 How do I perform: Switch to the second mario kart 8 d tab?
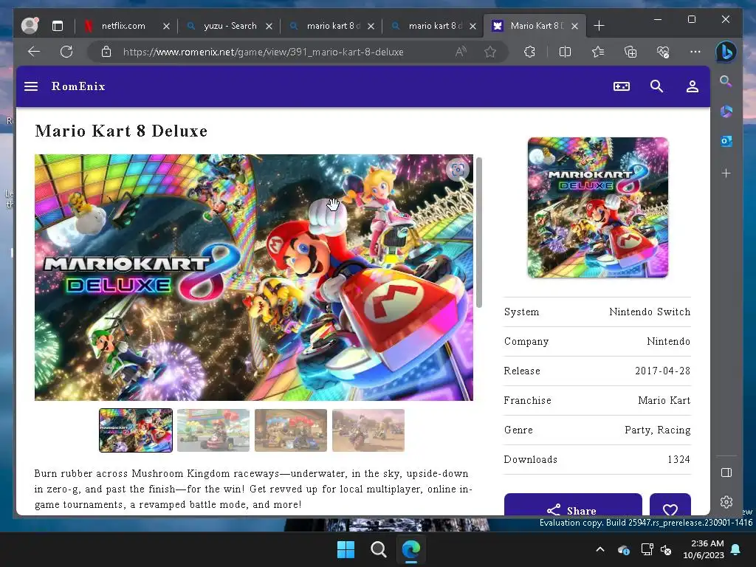(x=435, y=26)
